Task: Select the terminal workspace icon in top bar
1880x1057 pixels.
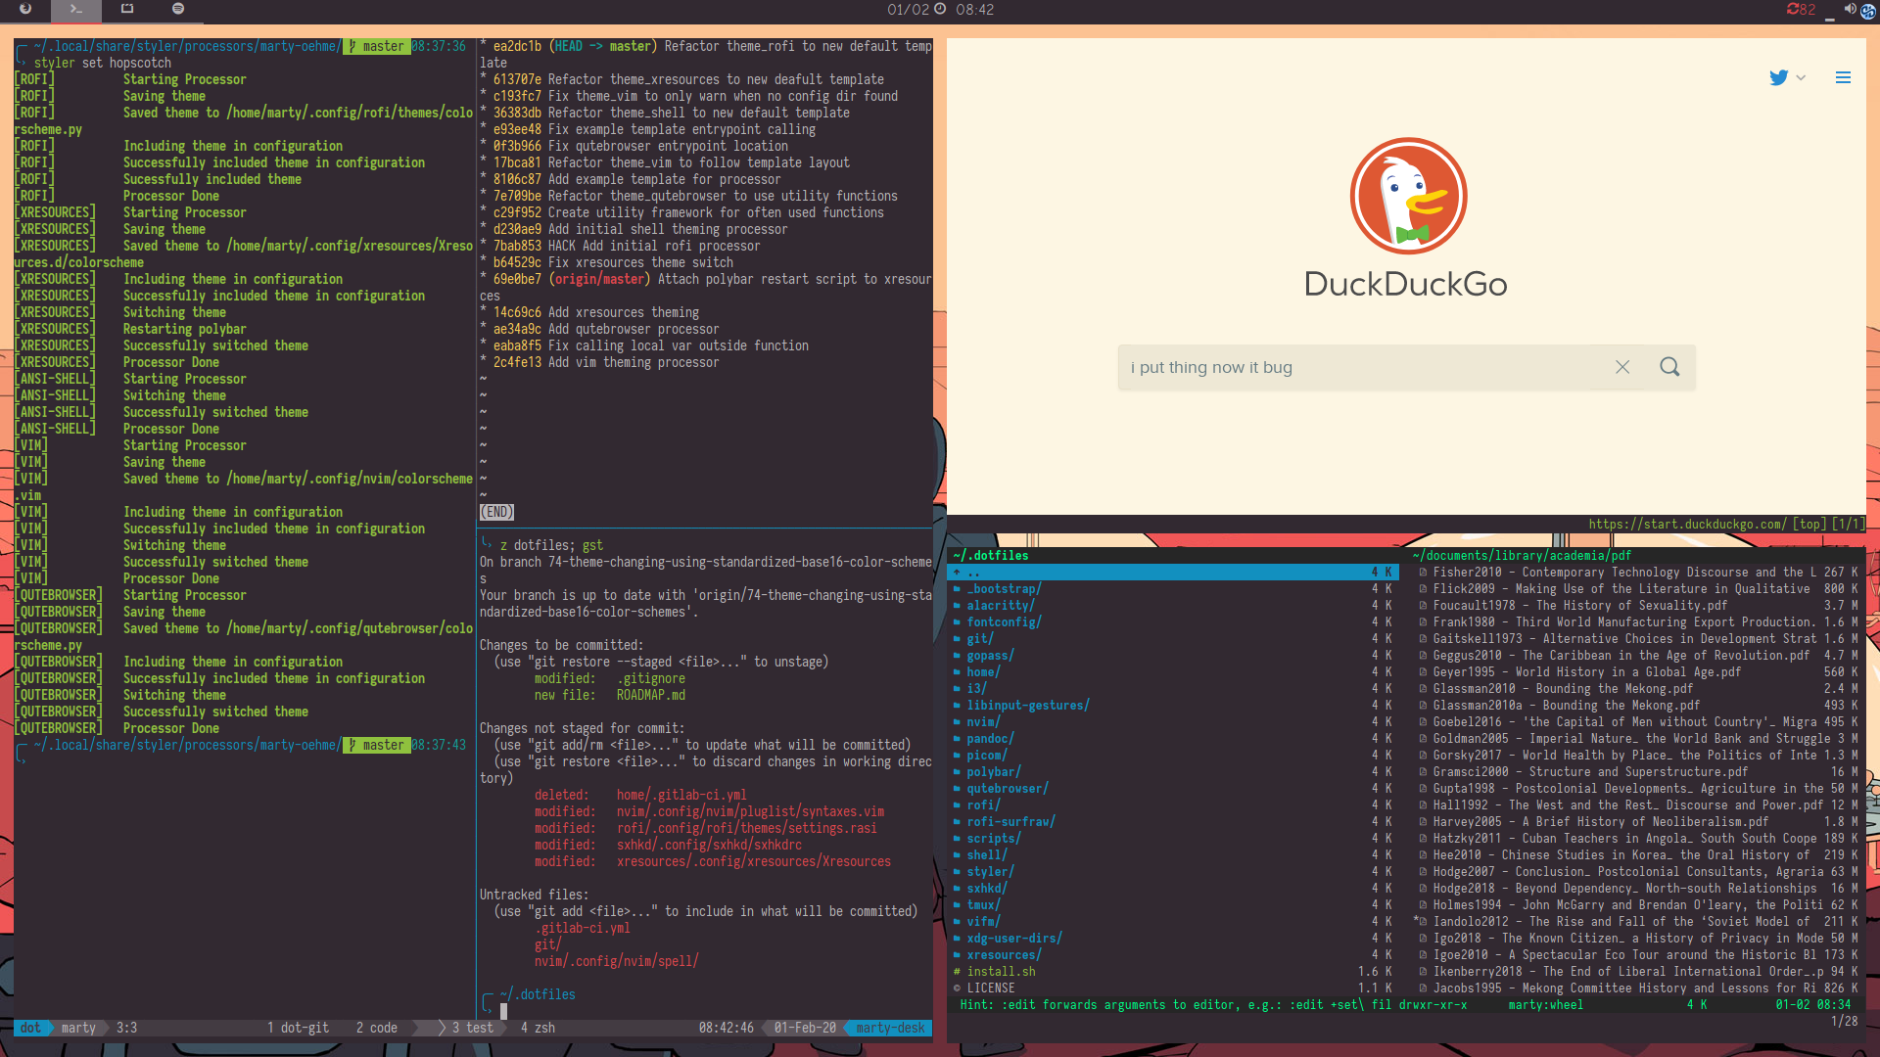Action: click(76, 9)
